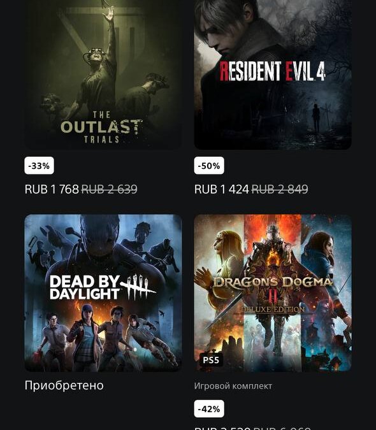This screenshot has height=430, width=376.
Task: Click the Приобретено purchased label
Action: [64, 385]
